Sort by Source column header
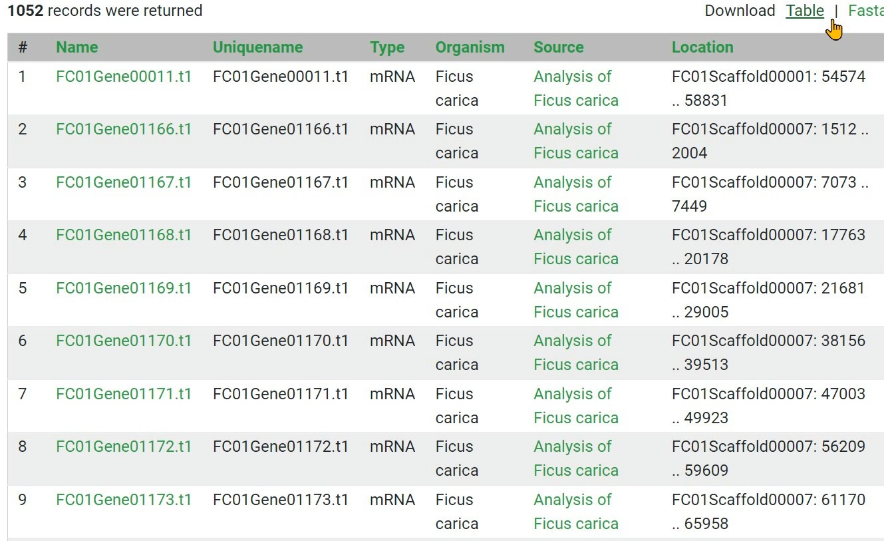The height and width of the screenshot is (541, 884). pos(558,47)
